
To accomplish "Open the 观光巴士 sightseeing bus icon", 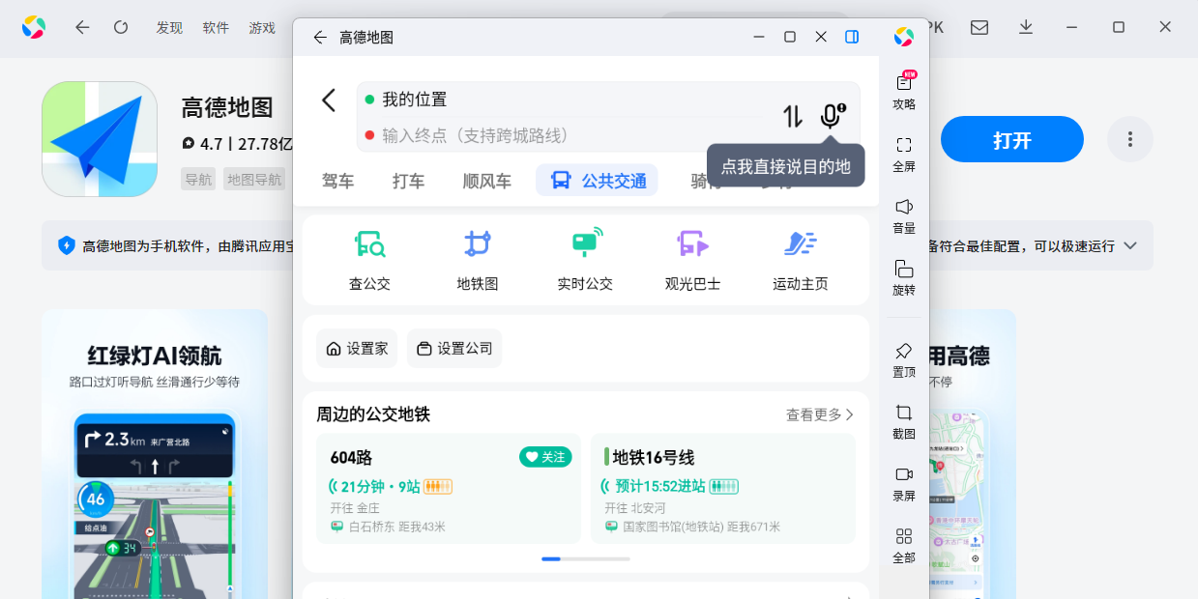I will point(692,244).
